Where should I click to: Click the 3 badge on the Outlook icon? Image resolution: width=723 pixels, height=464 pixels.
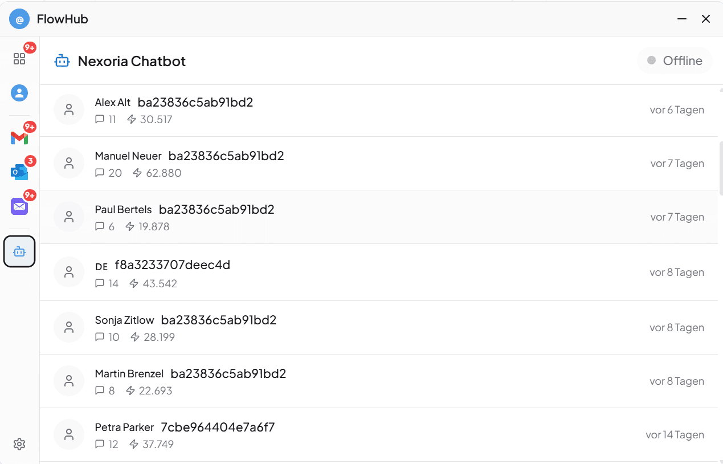coord(30,161)
